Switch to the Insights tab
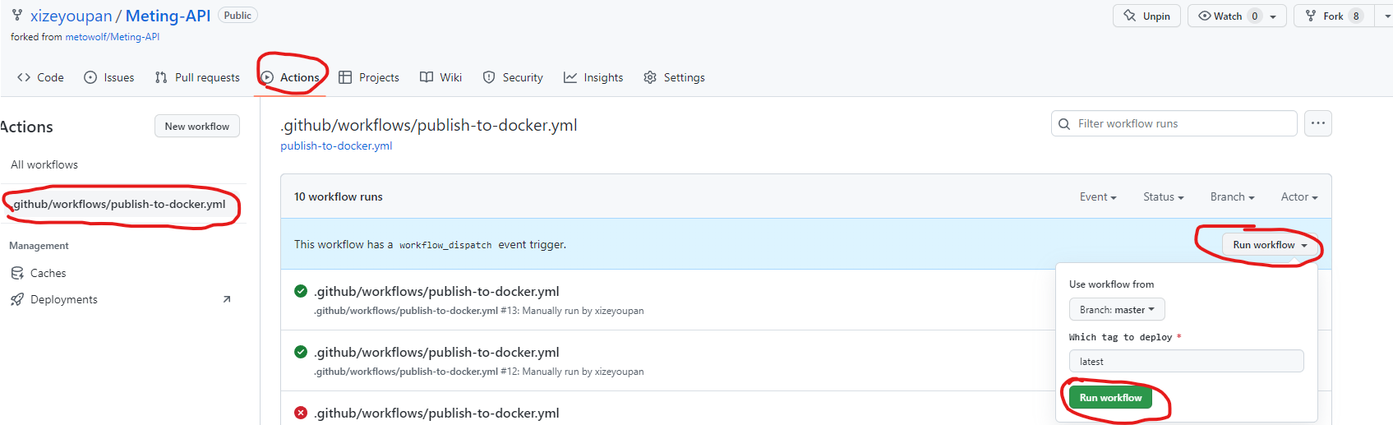 point(593,77)
